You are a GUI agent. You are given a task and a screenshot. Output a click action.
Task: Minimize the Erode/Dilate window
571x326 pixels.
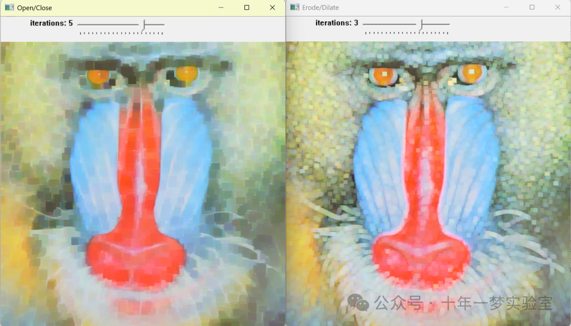pyautogui.click(x=506, y=7)
